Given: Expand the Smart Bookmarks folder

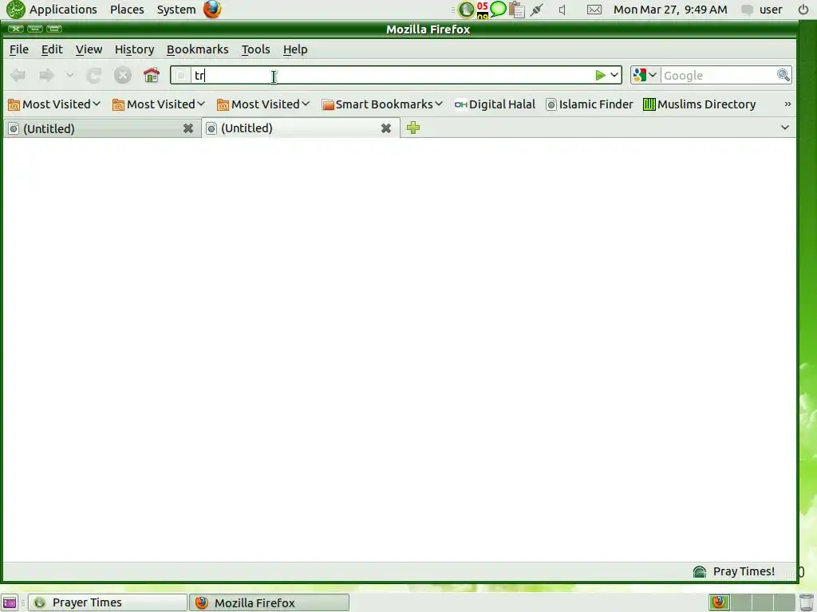Looking at the screenshot, I should [x=382, y=104].
